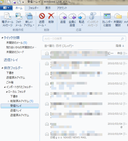Reply using the 返信 icon
128x141 pixels.
tap(63, 16)
